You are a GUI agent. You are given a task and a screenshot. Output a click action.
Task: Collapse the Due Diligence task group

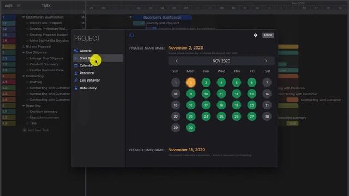tap(23, 53)
